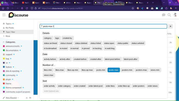Viewport: 179px width, 101px height.
Task: Clear the filter with the X button
Action: point(170,26)
